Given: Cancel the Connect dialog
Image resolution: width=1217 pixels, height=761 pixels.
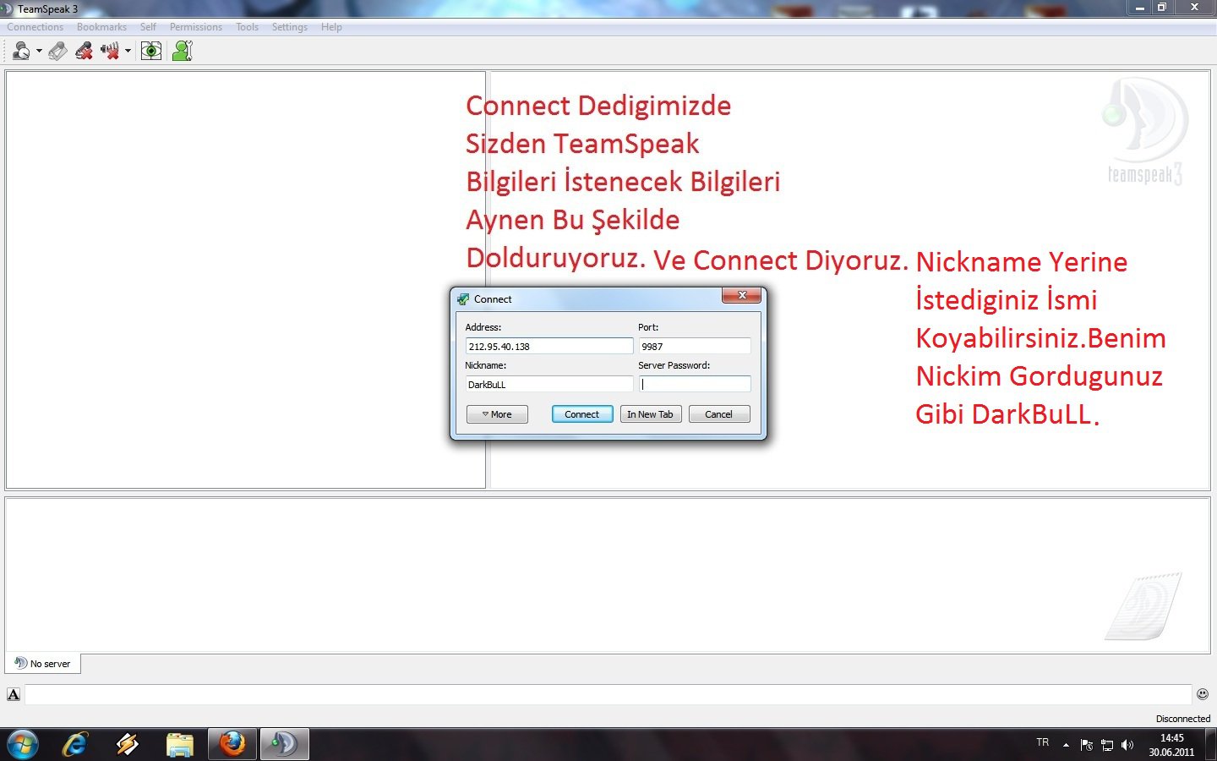Looking at the screenshot, I should click(719, 414).
